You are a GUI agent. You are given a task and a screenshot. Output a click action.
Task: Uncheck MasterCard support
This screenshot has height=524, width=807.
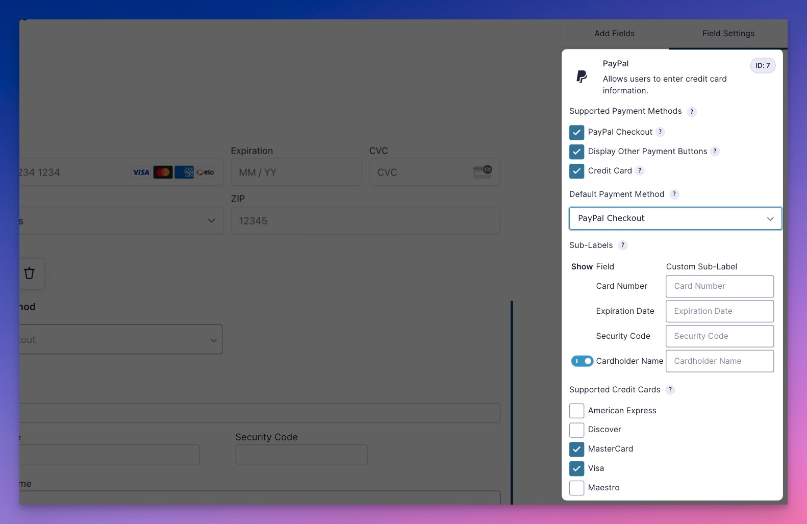tap(576, 449)
